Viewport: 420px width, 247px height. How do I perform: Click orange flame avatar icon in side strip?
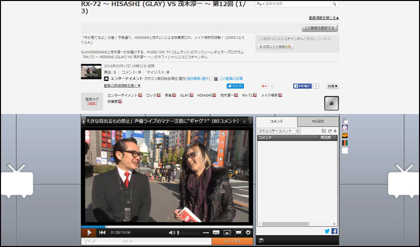[x=345, y=135]
